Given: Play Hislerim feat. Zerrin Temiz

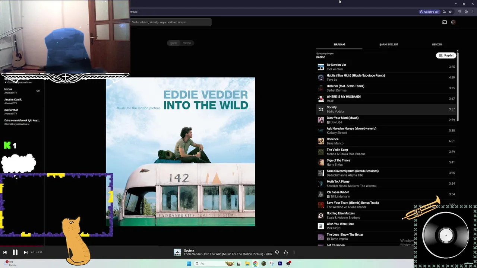Looking at the screenshot, I should tap(386, 88).
